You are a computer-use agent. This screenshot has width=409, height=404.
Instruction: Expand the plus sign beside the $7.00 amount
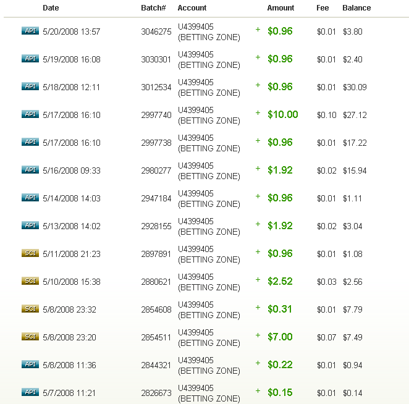tap(258, 335)
